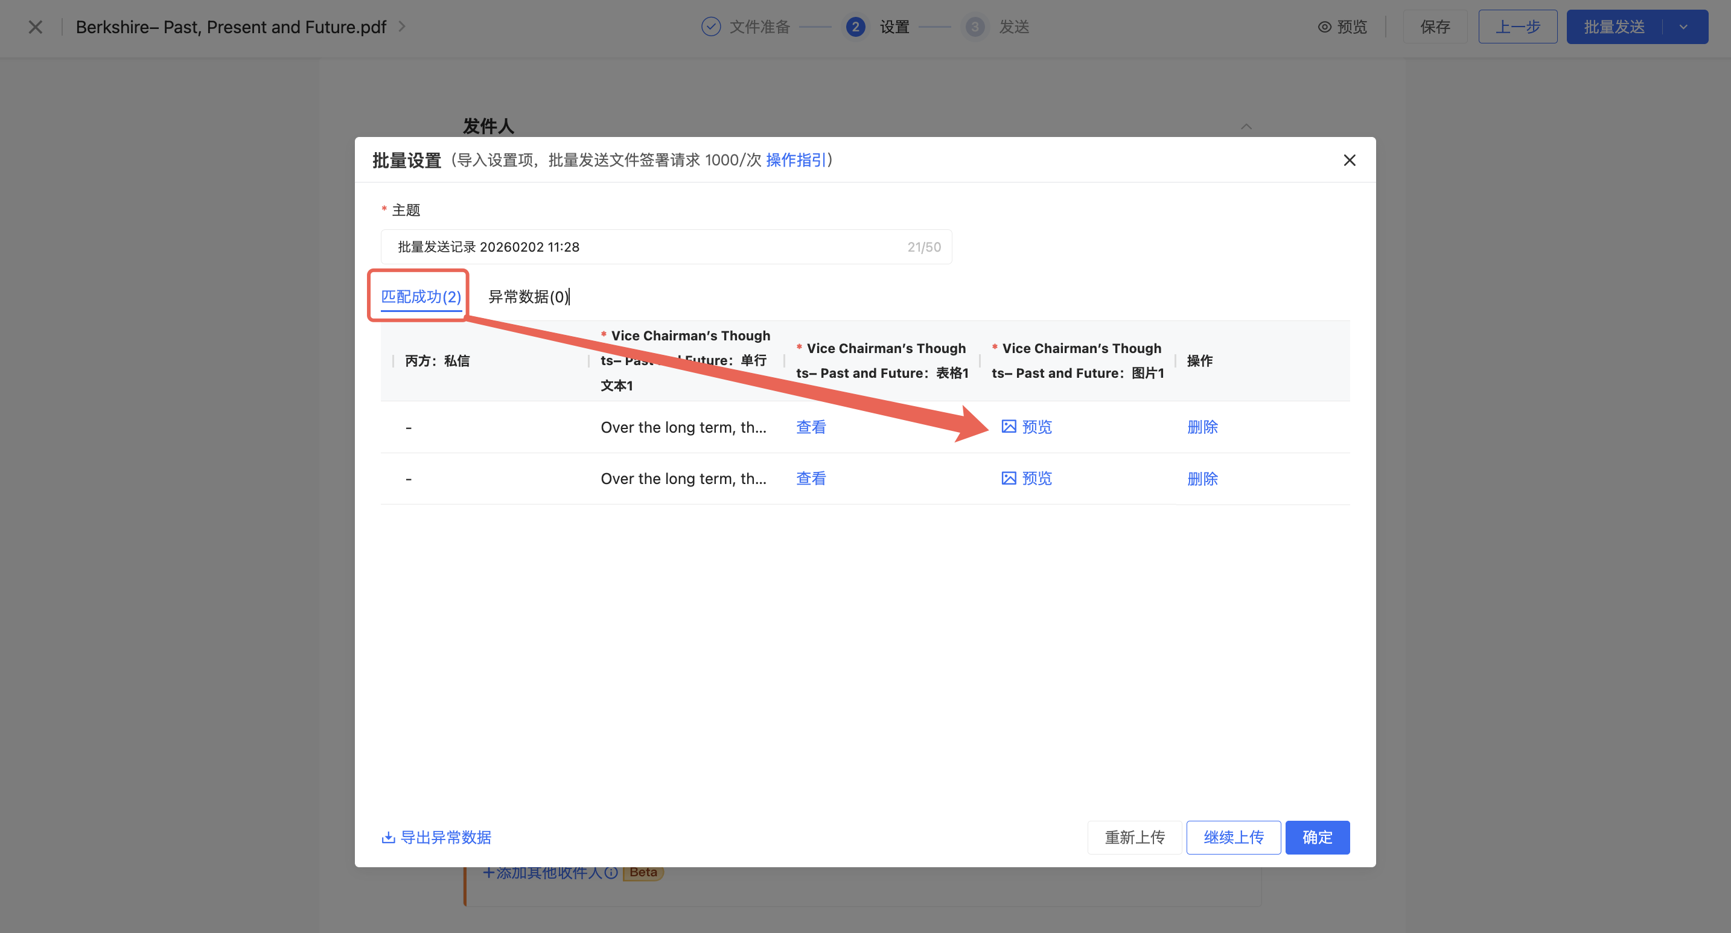Switch to matched successfully tab
Image resolution: width=1731 pixels, height=933 pixels.
click(x=421, y=296)
